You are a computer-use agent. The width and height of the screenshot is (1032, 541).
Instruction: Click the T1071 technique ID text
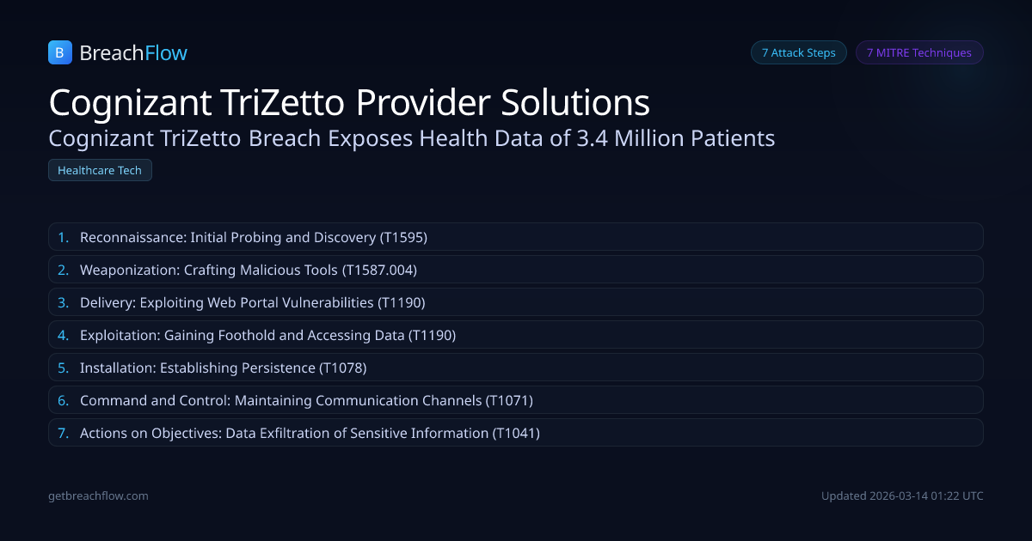510,400
